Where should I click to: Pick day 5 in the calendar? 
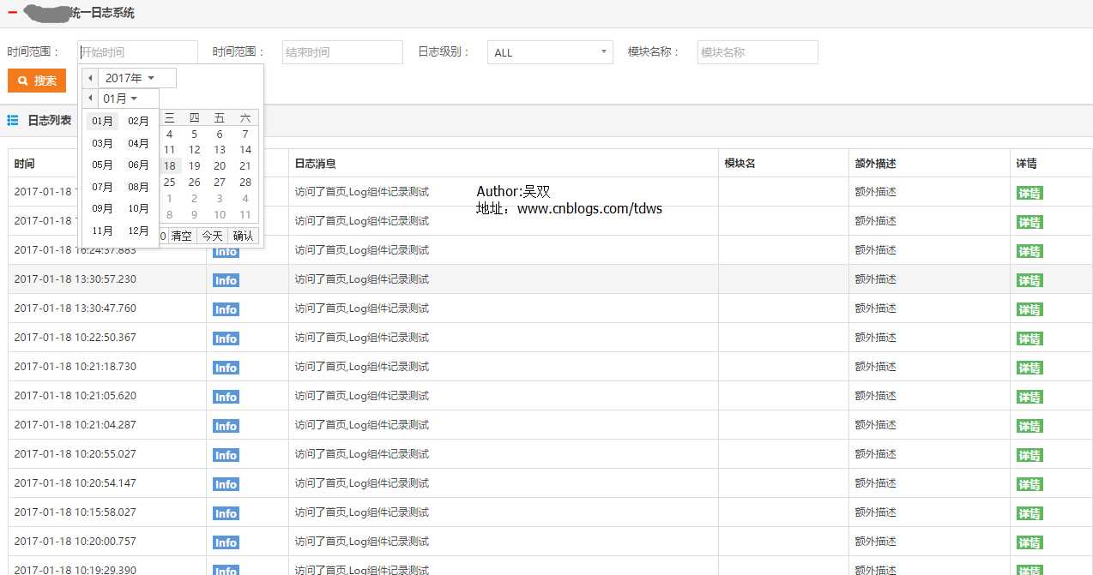click(x=195, y=134)
